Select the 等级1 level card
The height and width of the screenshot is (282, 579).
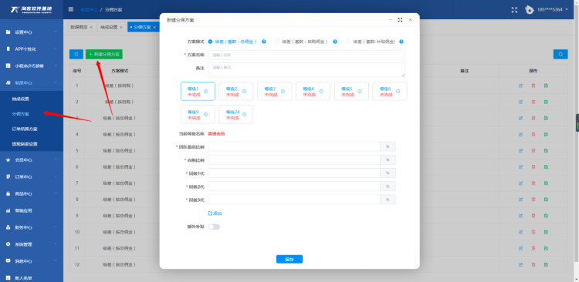[x=198, y=91]
